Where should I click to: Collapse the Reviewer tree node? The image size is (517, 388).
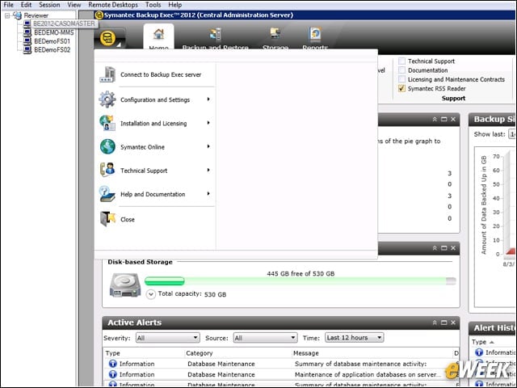point(7,15)
